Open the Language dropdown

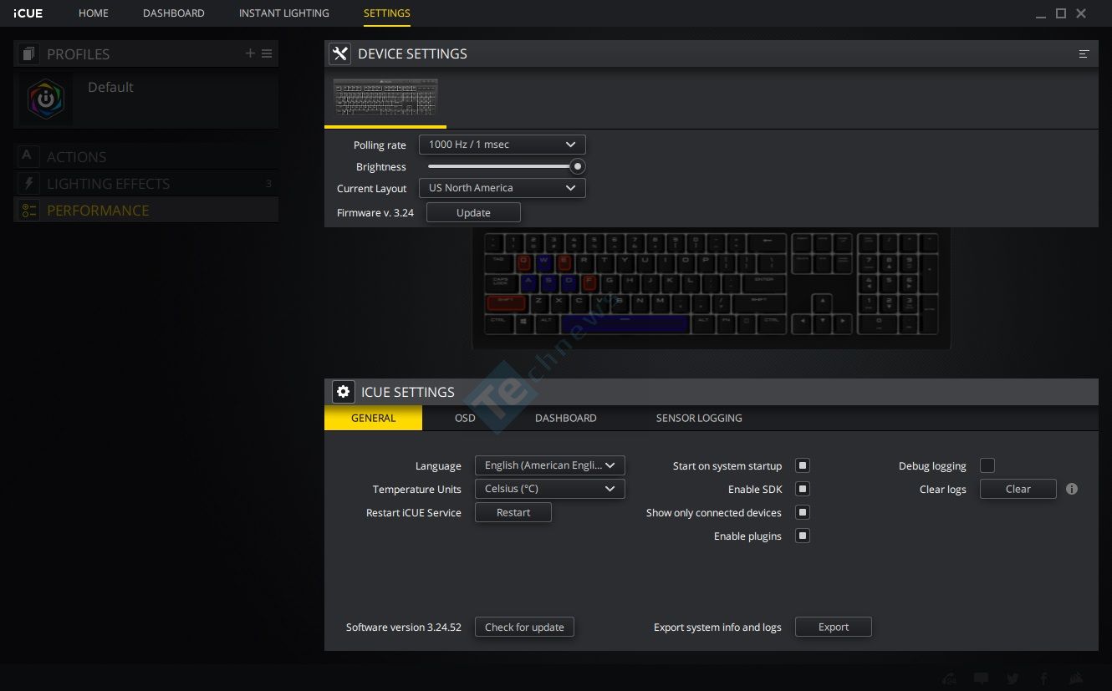click(x=549, y=465)
